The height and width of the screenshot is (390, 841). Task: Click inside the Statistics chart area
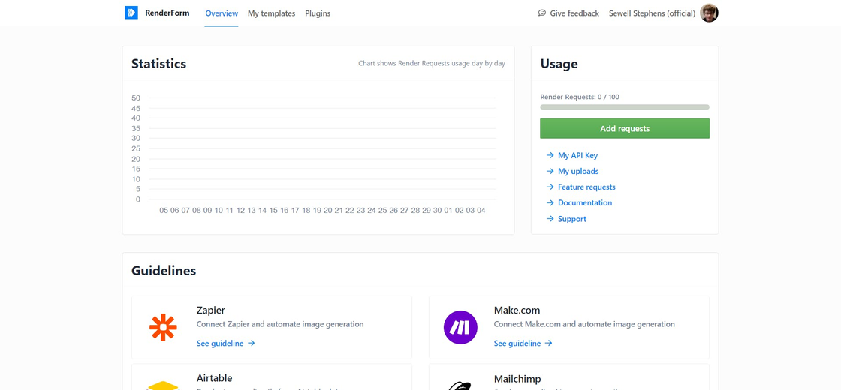pyautogui.click(x=321, y=150)
